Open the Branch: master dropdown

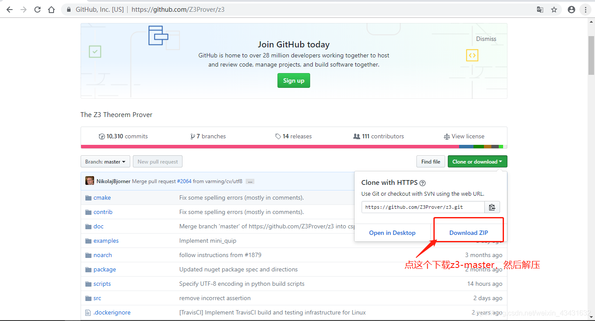pos(105,162)
